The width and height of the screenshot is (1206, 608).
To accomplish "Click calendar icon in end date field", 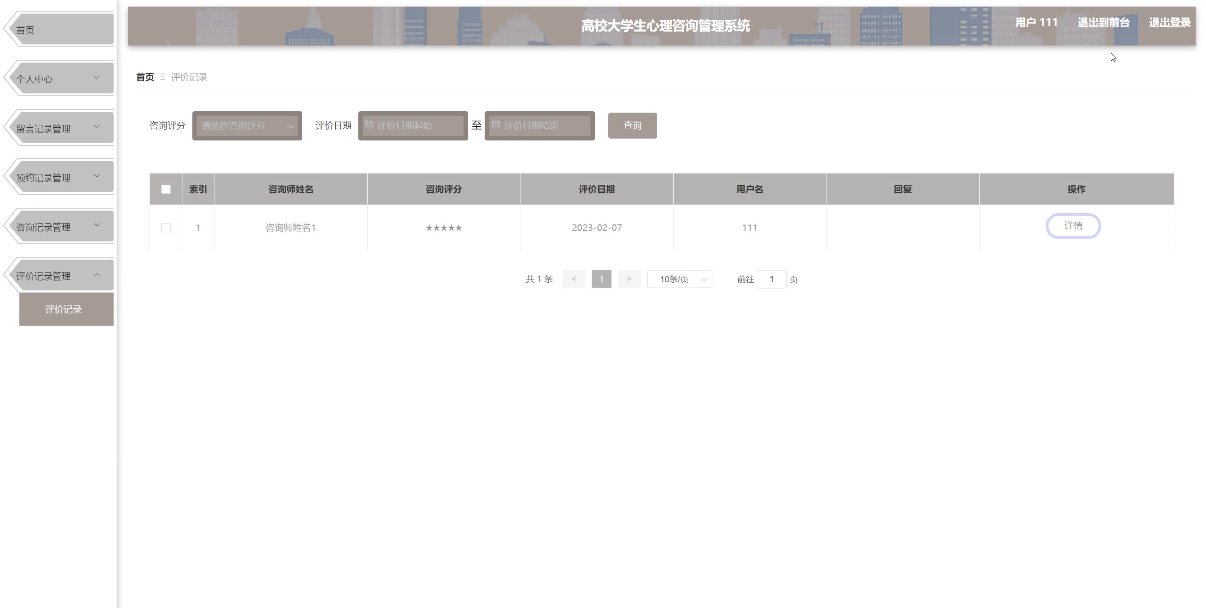I will [x=496, y=125].
